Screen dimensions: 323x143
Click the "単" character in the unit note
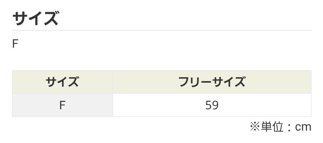266,127
